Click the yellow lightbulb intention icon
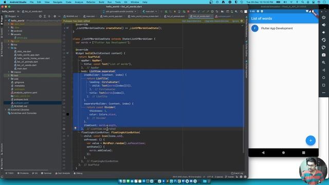The width and height of the screenshot is (329, 185). pyautogui.click(x=76, y=128)
